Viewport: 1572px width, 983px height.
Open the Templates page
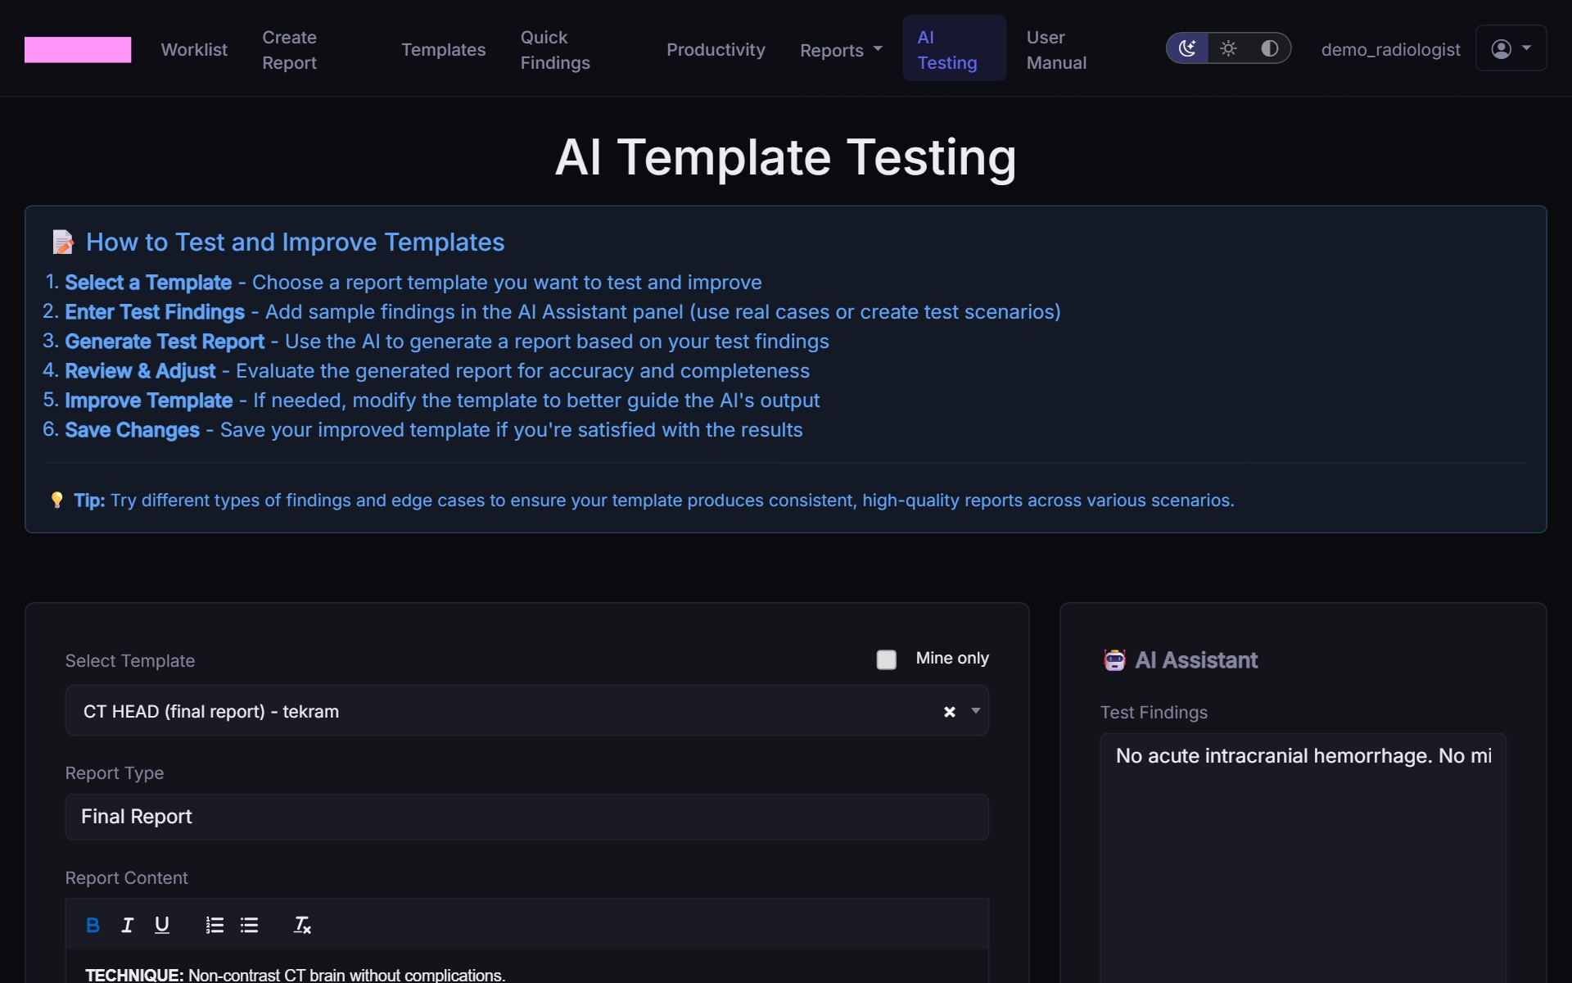click(443, 49)
